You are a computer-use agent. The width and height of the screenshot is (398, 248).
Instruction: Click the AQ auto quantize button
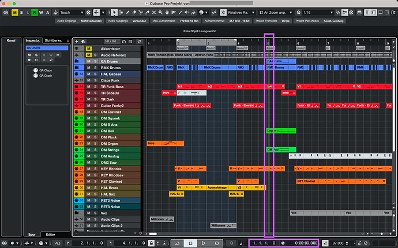(58, 243)
